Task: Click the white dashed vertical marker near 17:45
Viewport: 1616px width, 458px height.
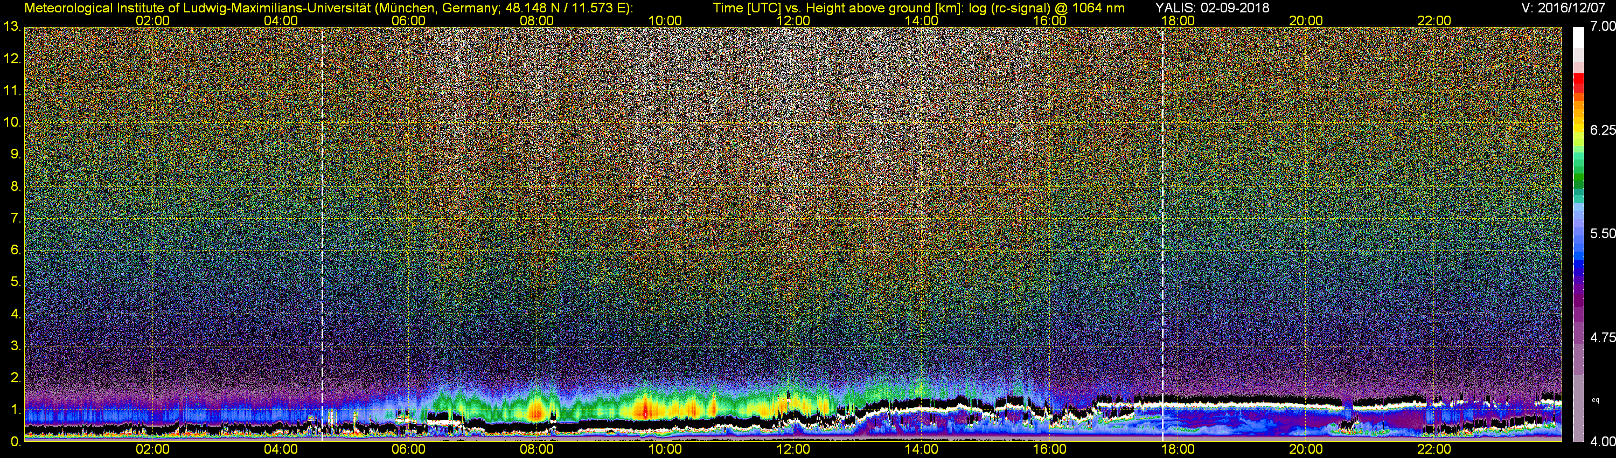Action: click(x=1162, y=234)
